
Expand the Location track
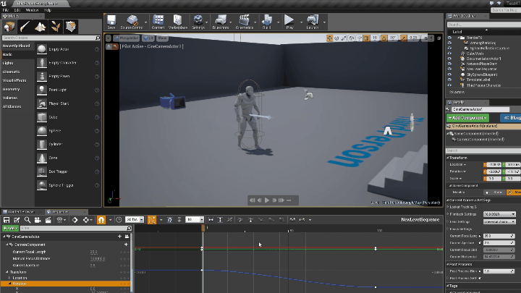9,278
